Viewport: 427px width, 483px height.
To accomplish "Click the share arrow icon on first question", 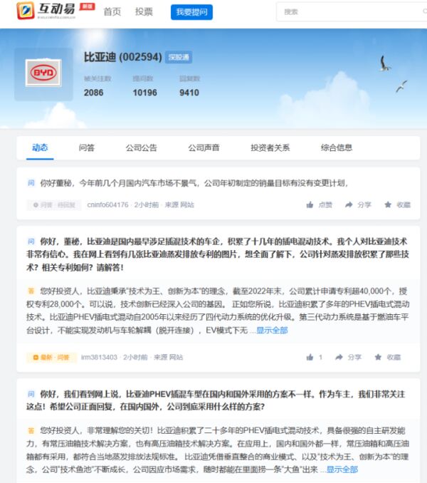I will [x=349, y=204].
